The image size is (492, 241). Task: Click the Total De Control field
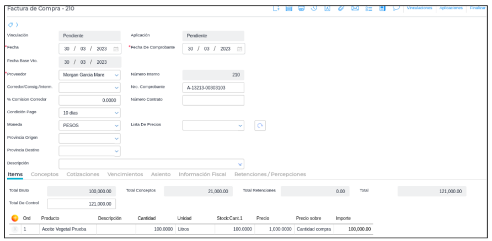[x=82, y=204]
